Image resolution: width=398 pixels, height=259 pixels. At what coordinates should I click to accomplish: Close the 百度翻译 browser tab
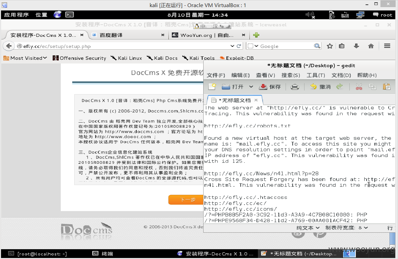pyautogui.click(x=163, y=35)
